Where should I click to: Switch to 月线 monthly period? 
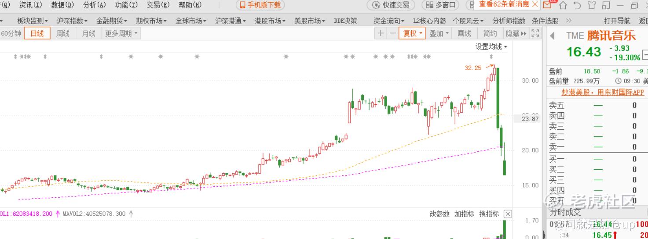[x=88, y=33]
